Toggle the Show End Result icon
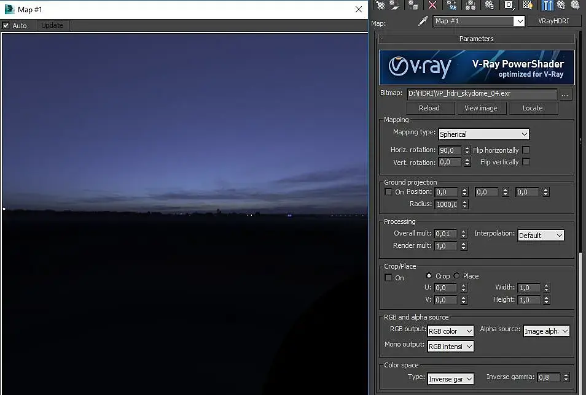586x395 pixels. point(547,5)
